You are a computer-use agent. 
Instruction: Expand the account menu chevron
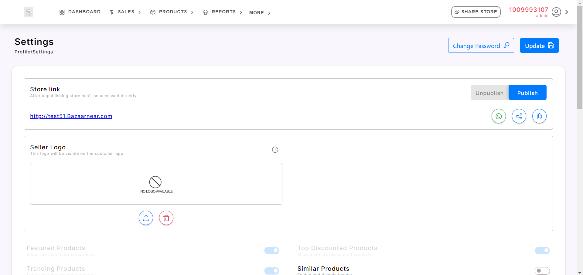tap(567, 12)
